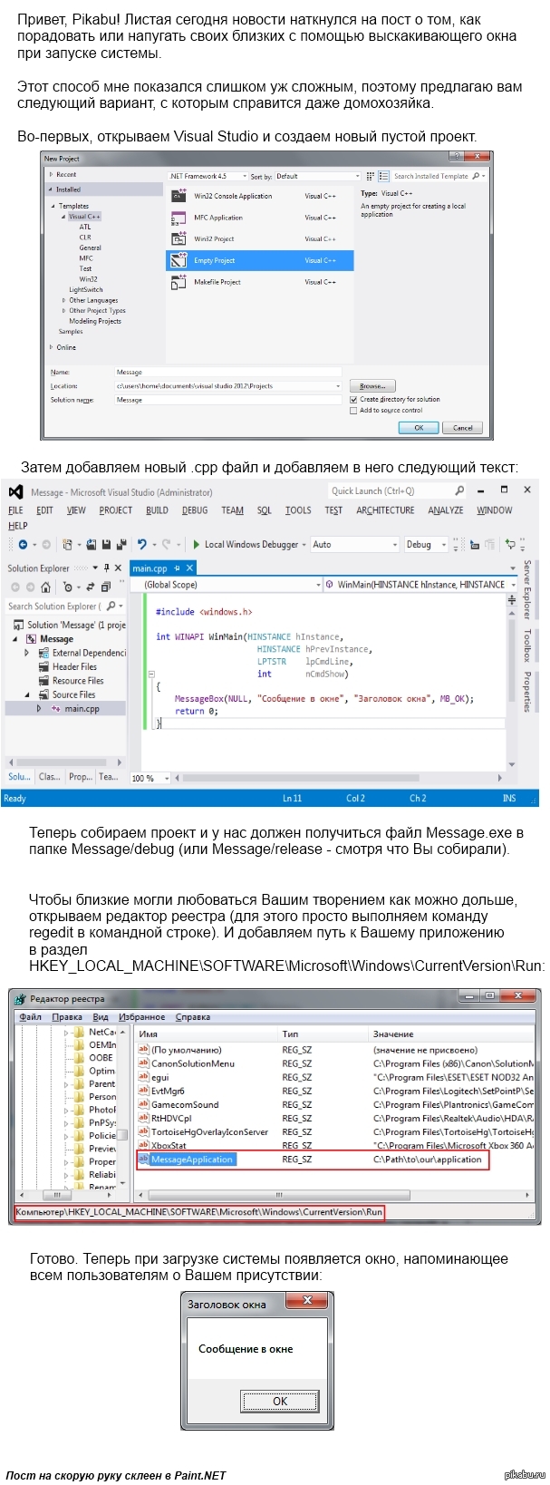Viewport: 550px width, 1485px height.
Task: Click Cancel in the New Project dialog
Action: tap(463, 427)
